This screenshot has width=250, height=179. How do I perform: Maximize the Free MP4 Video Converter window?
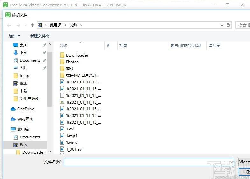tap(228, 5)
